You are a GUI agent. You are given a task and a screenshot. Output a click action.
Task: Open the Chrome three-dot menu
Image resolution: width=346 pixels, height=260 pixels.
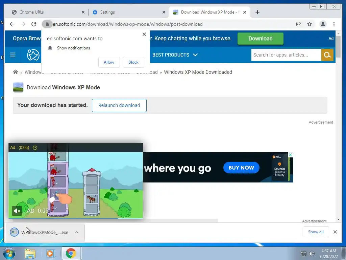pyautogui.click(x=334, y=24)
